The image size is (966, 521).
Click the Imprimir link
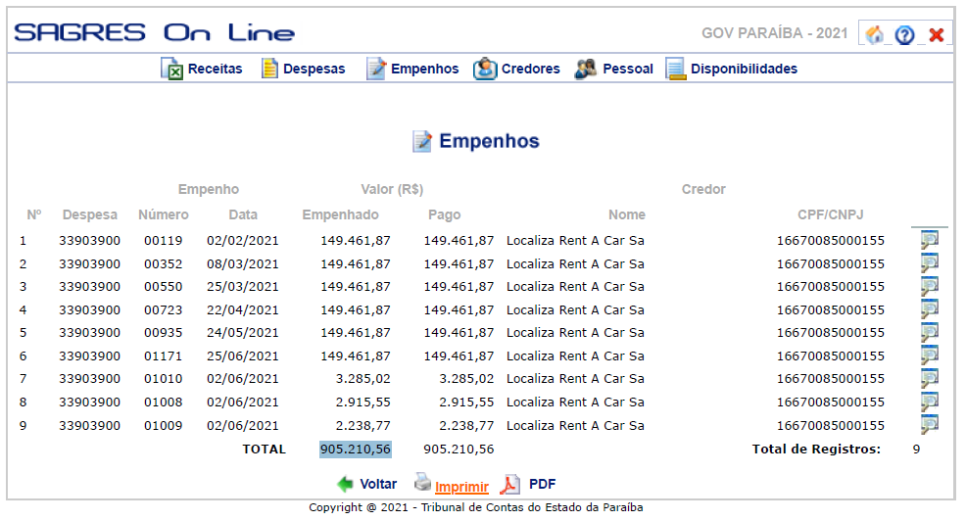point(461,487)
